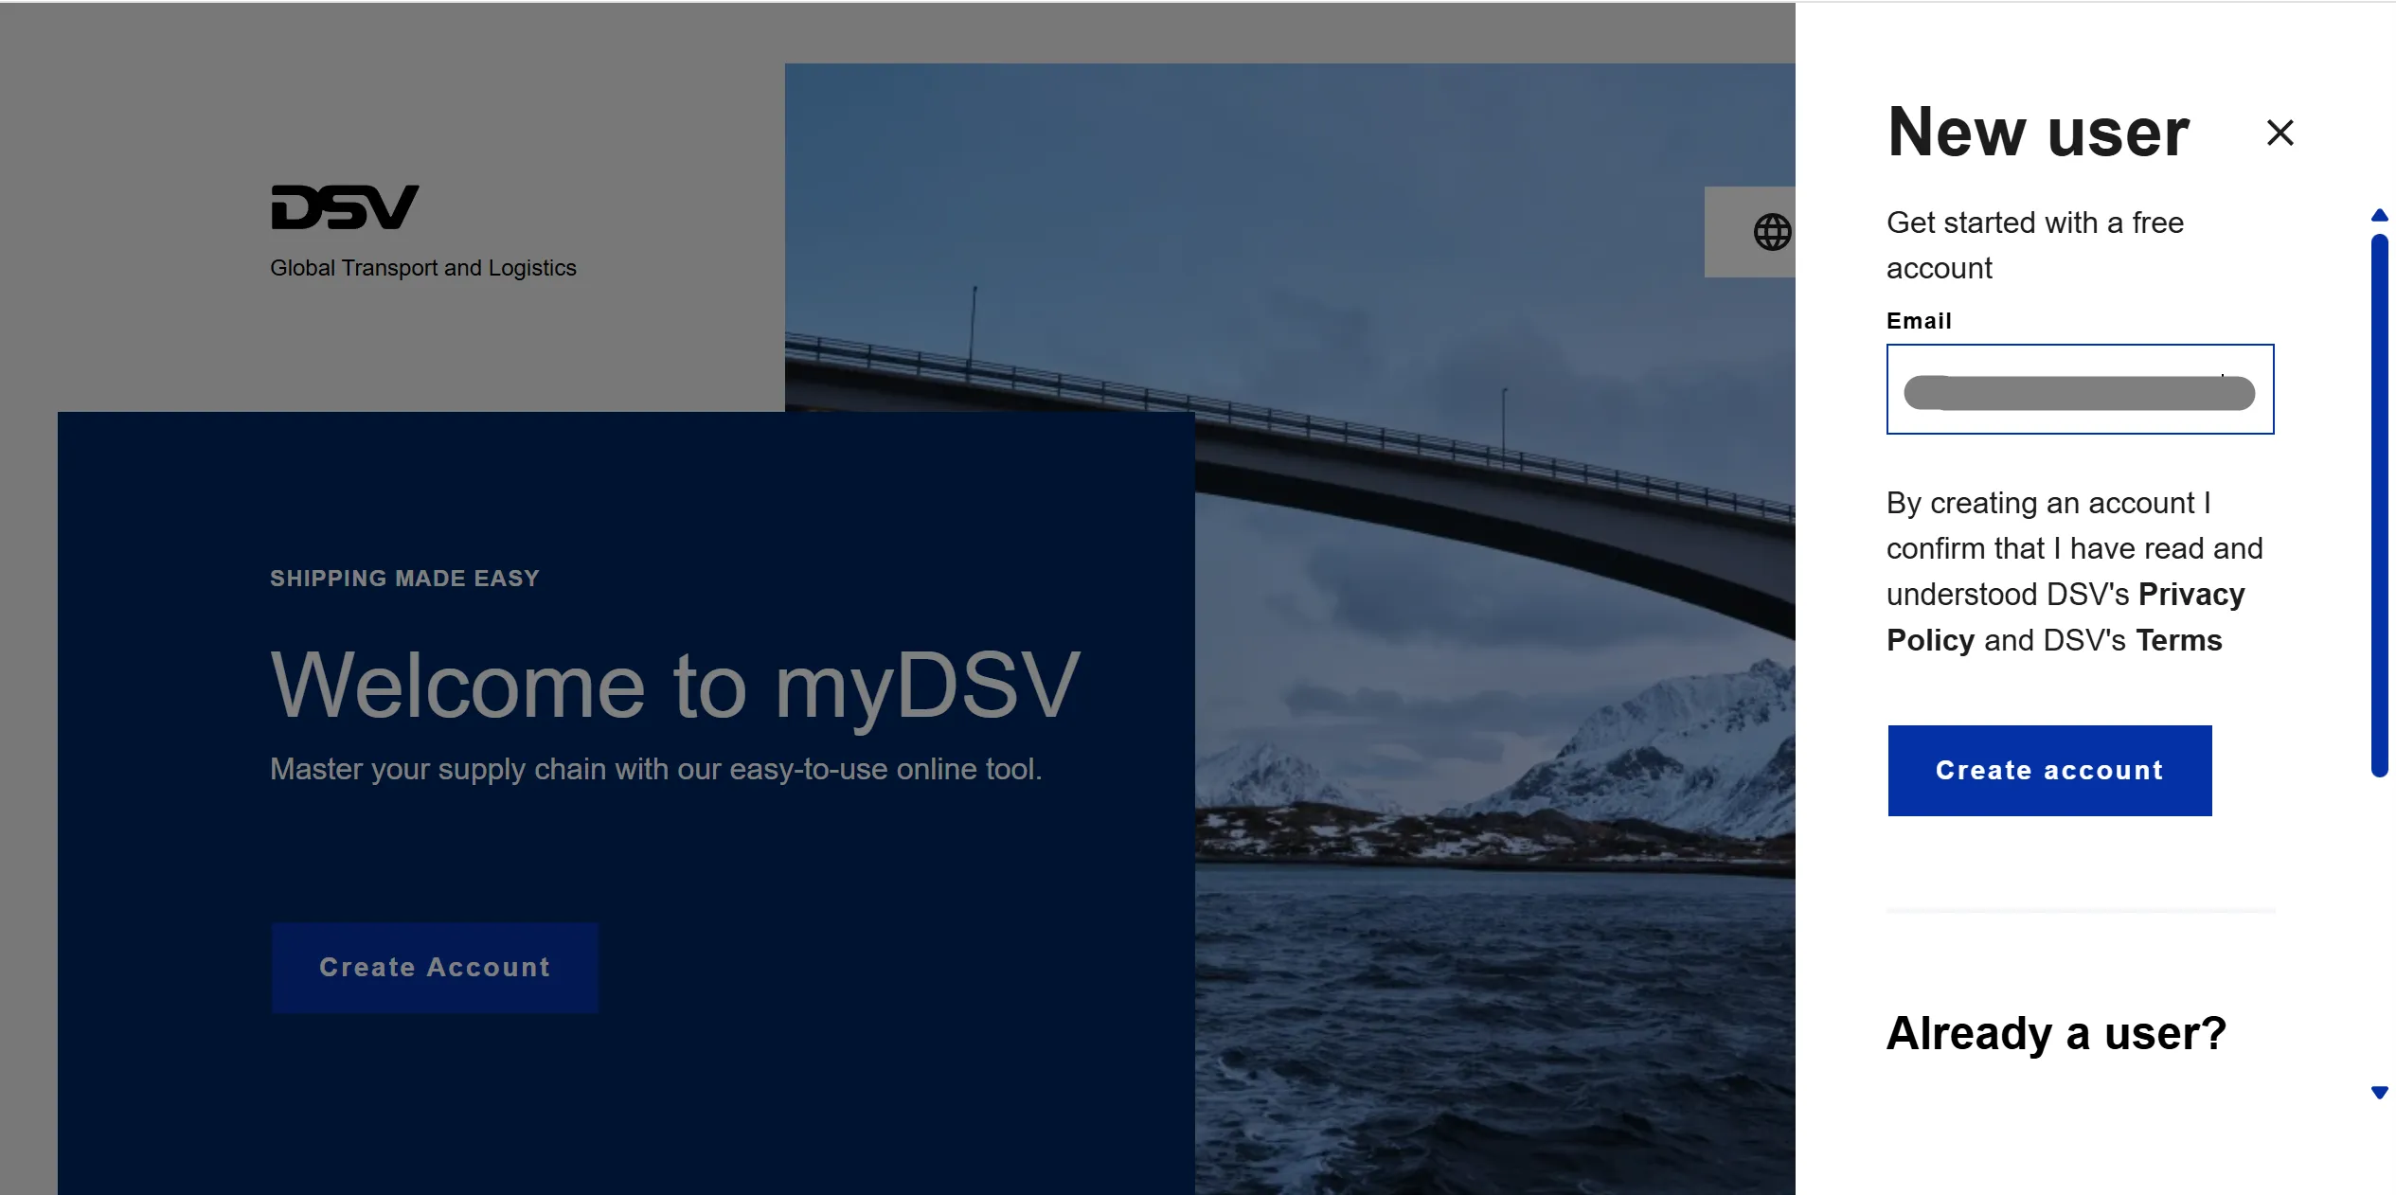Open DSV's Terms link
The width and height of the screenshot is (2396, 1195).
pyautogui.click(x=2177, y=641)
